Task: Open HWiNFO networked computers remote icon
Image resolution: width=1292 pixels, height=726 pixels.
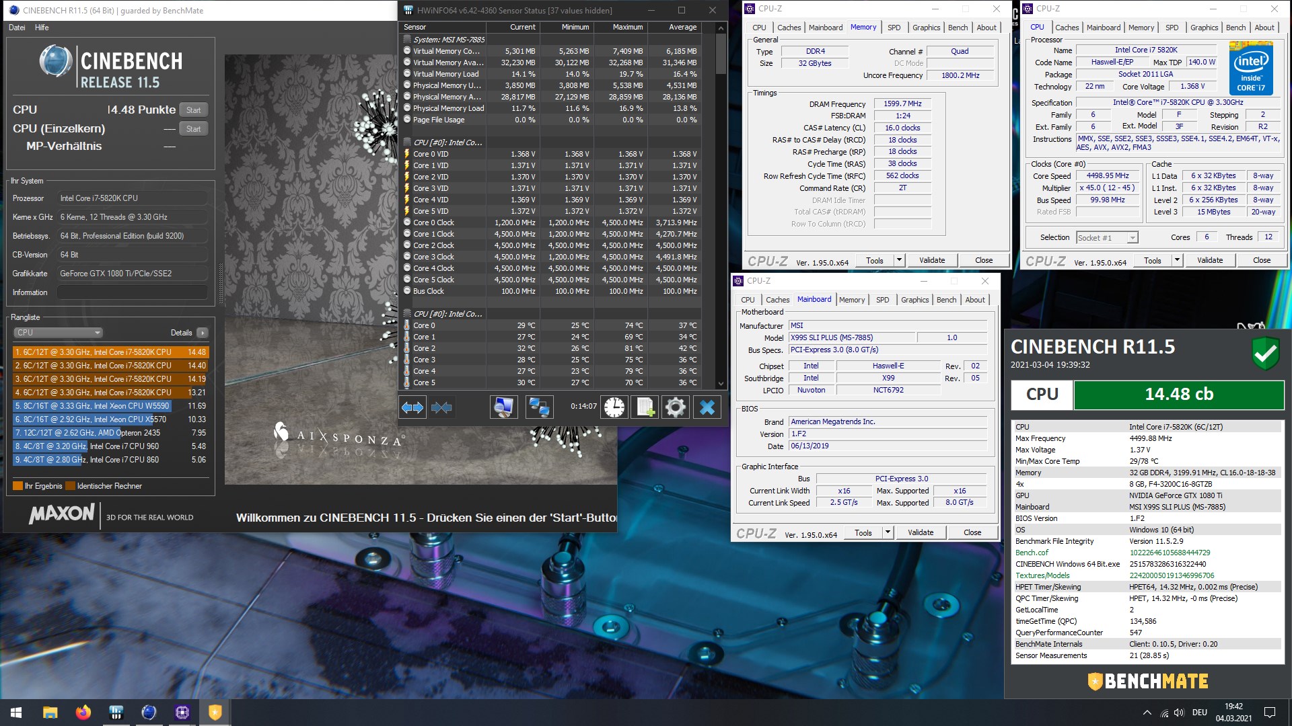Action: tap(539, 407)
